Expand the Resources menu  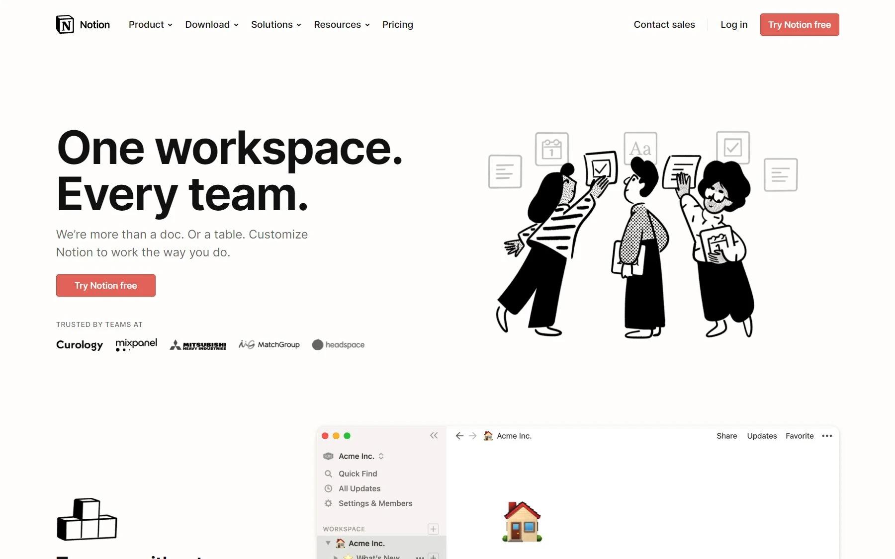pos(342,24)
